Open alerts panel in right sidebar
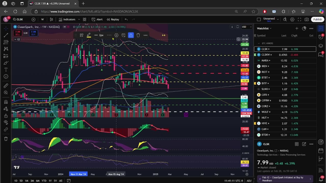This screenshot has width=326, height=183. (321, 37)
